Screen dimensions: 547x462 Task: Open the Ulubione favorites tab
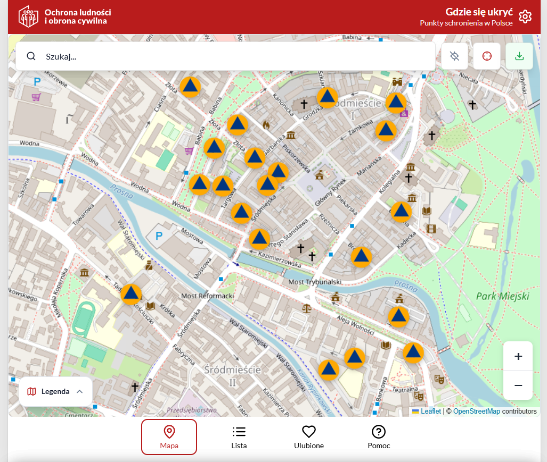(309, 437)
